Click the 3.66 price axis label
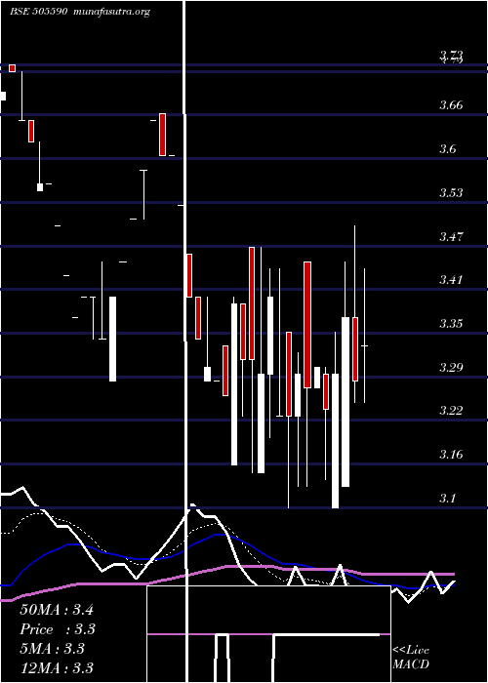Viewport: 488px width, 683px height. tap(451, 105)
